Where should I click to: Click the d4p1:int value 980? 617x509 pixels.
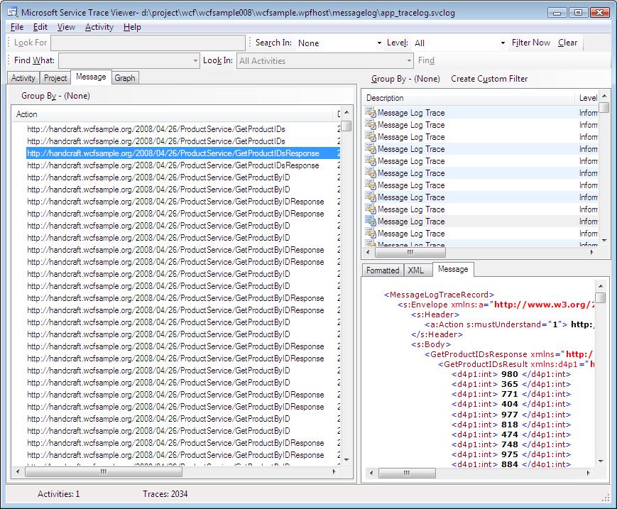tap(510, 374)
